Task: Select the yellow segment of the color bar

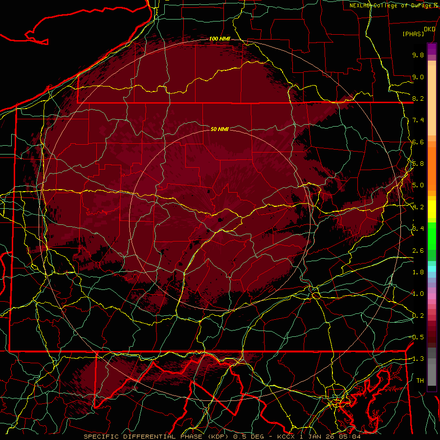Action: coord(432,209)
